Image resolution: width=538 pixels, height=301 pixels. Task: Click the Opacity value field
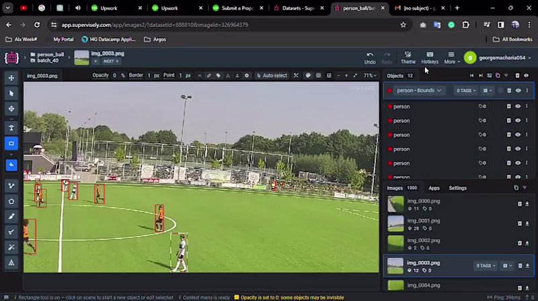point(114,75)
